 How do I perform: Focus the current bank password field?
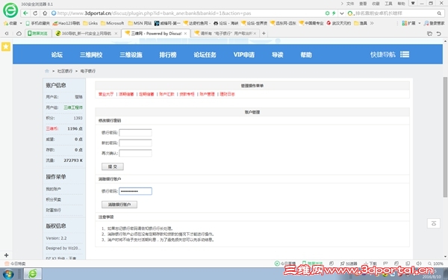(135, 133)
